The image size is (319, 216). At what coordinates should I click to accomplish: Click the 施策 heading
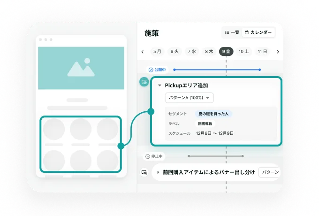click(x=152, y=33)
